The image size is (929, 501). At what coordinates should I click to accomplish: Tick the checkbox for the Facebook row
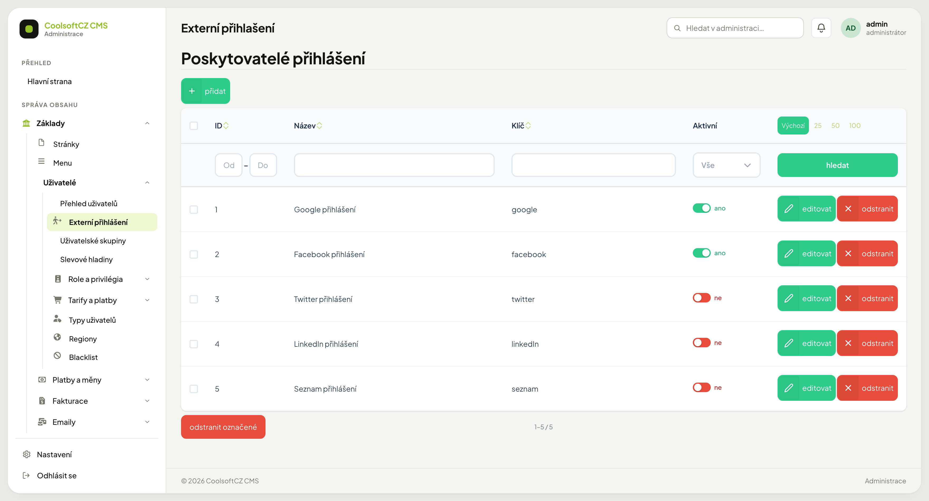tap(194, 254)
